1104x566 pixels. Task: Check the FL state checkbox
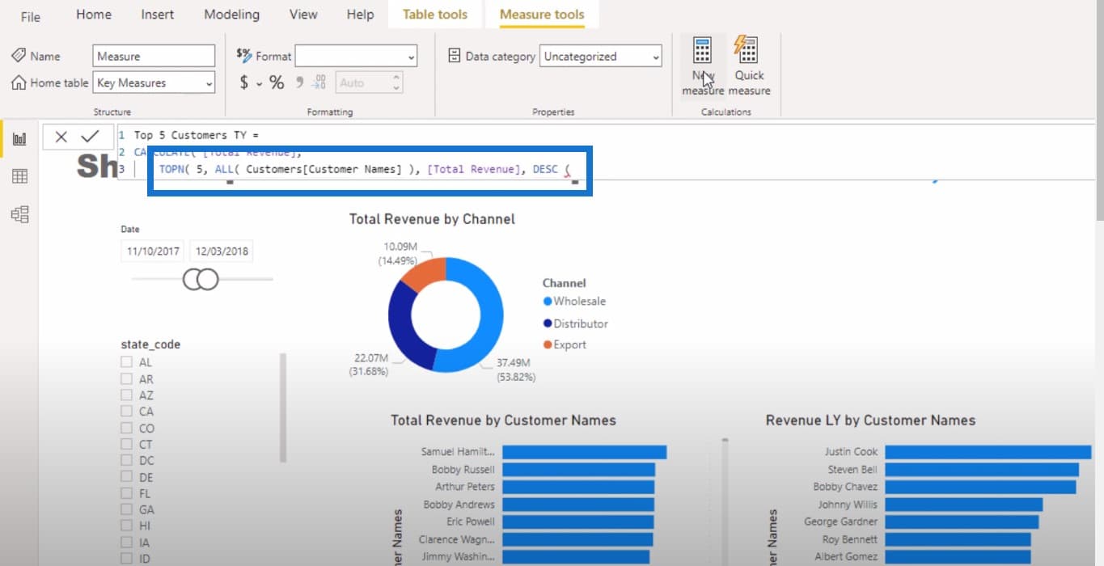coord(126,493)
